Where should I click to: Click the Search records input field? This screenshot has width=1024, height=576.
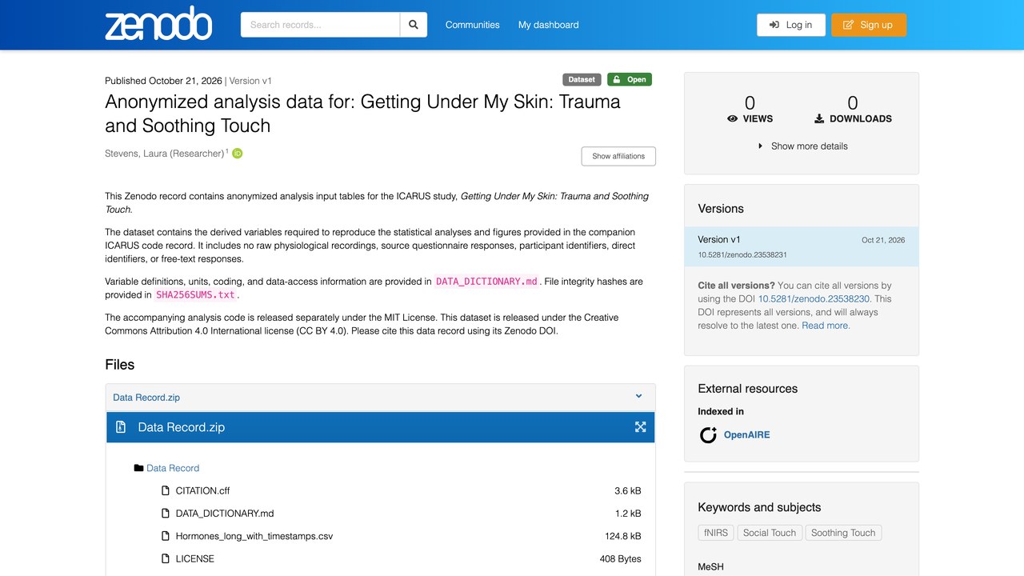321,25
